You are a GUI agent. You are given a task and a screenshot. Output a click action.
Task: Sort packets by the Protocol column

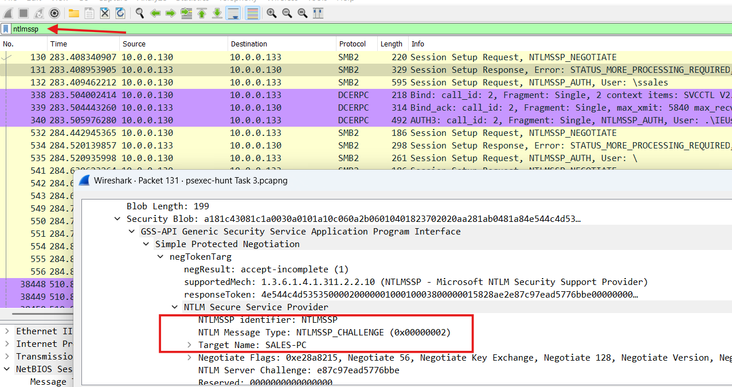click(x=357, y=44)
